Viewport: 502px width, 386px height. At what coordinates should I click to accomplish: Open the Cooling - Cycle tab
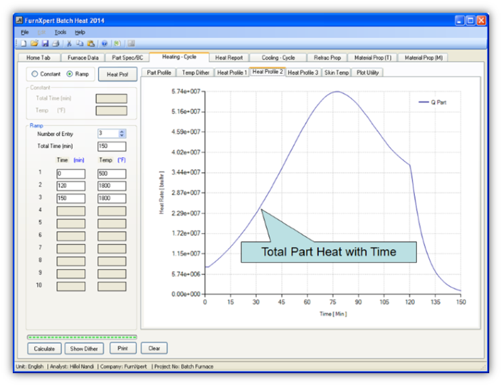coord(278,57)
